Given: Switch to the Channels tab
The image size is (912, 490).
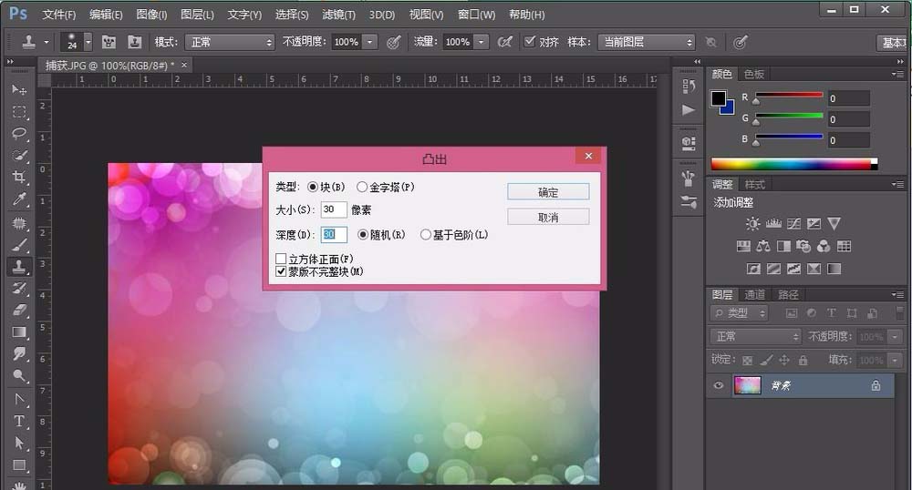Looking at the screenshot, I should pyautogui.click(x=755, y=294).
